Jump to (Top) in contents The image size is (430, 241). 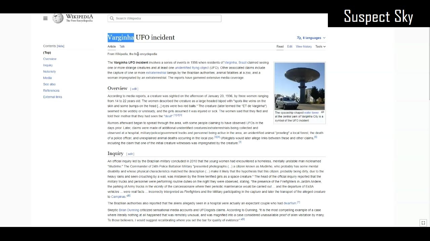[x=47, y=53]
